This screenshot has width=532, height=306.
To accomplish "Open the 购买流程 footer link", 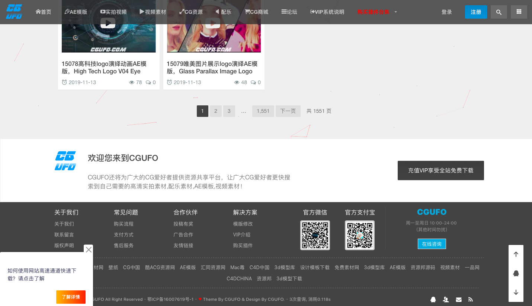I will [124, 224].
